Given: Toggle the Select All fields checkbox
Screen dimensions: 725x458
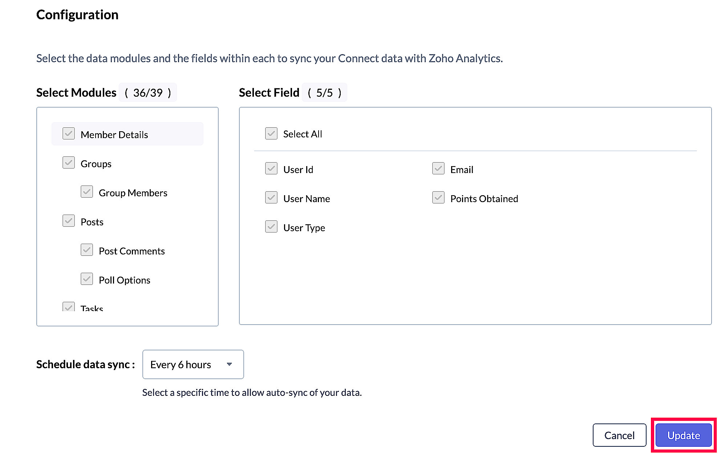Looking at the screenshot, I should pos(271,134).
